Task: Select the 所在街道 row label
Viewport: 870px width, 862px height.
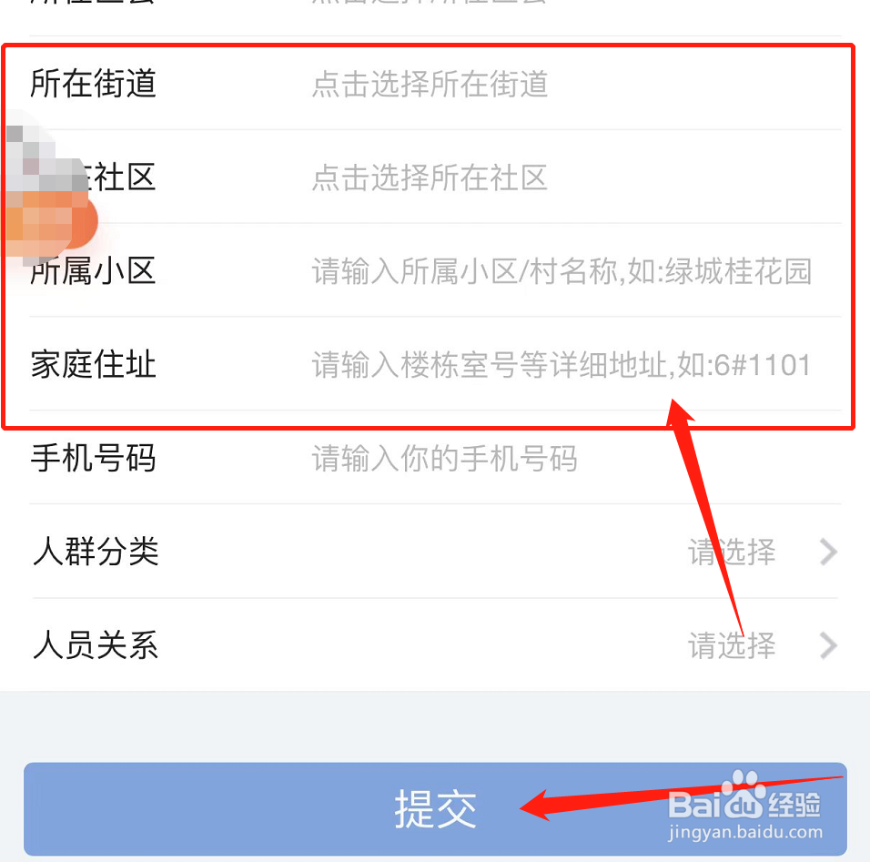Action: click(93, 84)
